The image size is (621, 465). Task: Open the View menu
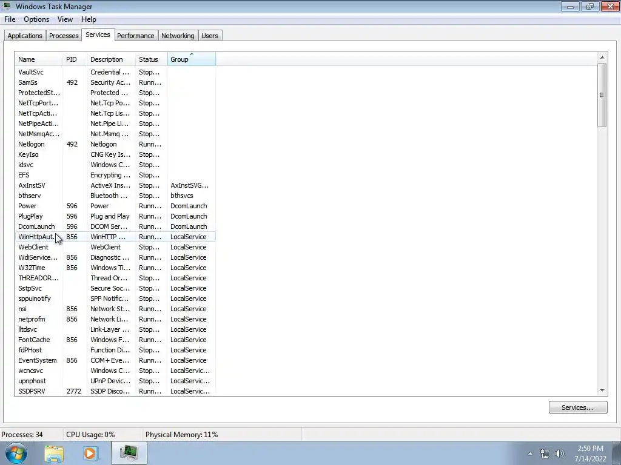[x=65, y=19]
